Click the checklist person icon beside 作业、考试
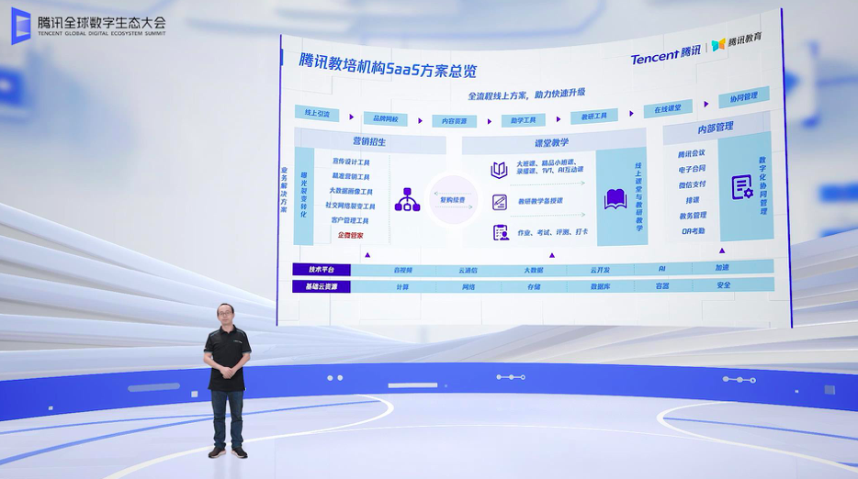Image resolution: width=858 pixels, height=479 pixels. point(501,232)
